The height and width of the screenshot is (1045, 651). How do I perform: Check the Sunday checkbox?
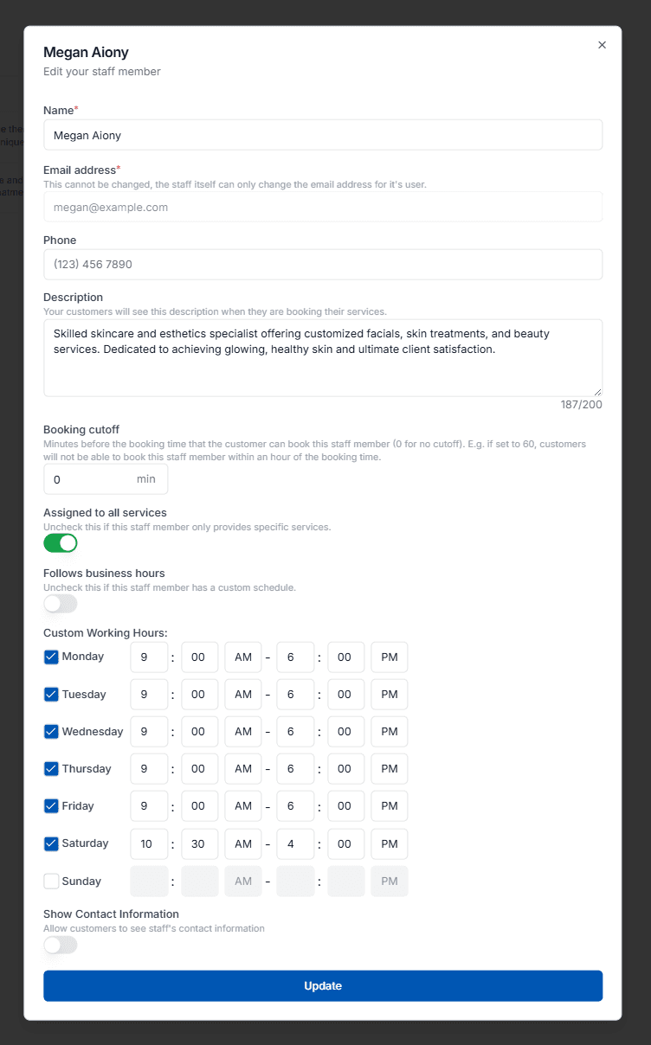tap(51, 882)
